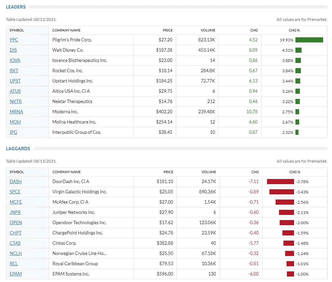
Task: Select Altice USA Inc. Cl A name
Action: tap(71, 91)
